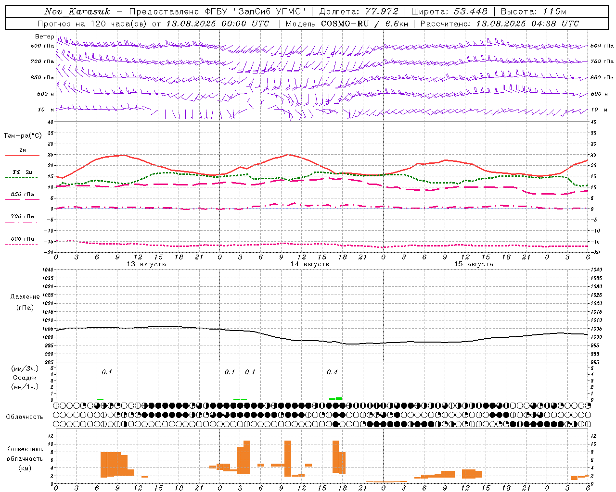Viewport: 616px width, 492px height.
Task: Select the Давление pressure panel label
Action: [25, 297]
